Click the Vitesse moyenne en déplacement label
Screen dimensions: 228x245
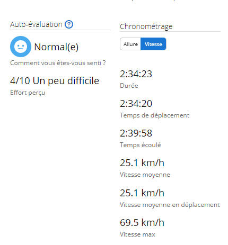(170, 205)
